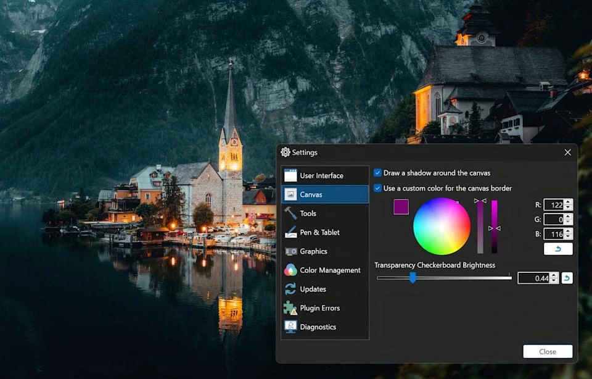Reset the canvas border color

click(558, 249)
